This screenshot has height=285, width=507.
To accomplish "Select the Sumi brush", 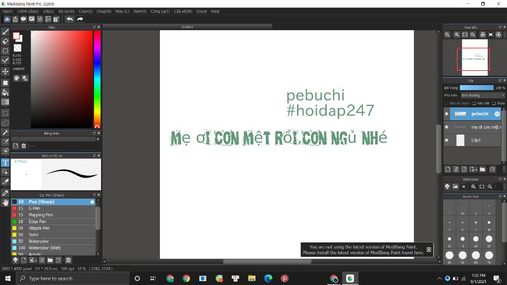I will coord(53,235).
